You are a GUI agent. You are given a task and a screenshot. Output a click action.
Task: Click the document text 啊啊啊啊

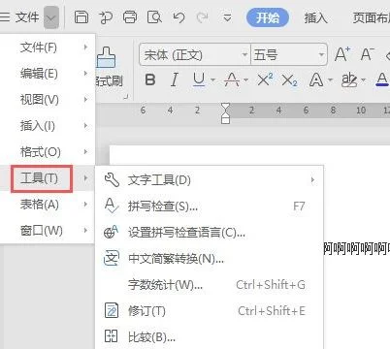[357, 248]
